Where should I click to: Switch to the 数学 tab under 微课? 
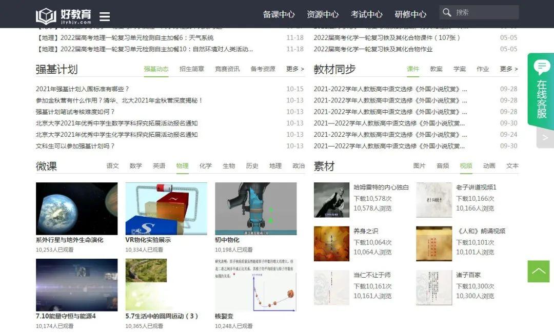pyautogui.click(x=136, y=166)
